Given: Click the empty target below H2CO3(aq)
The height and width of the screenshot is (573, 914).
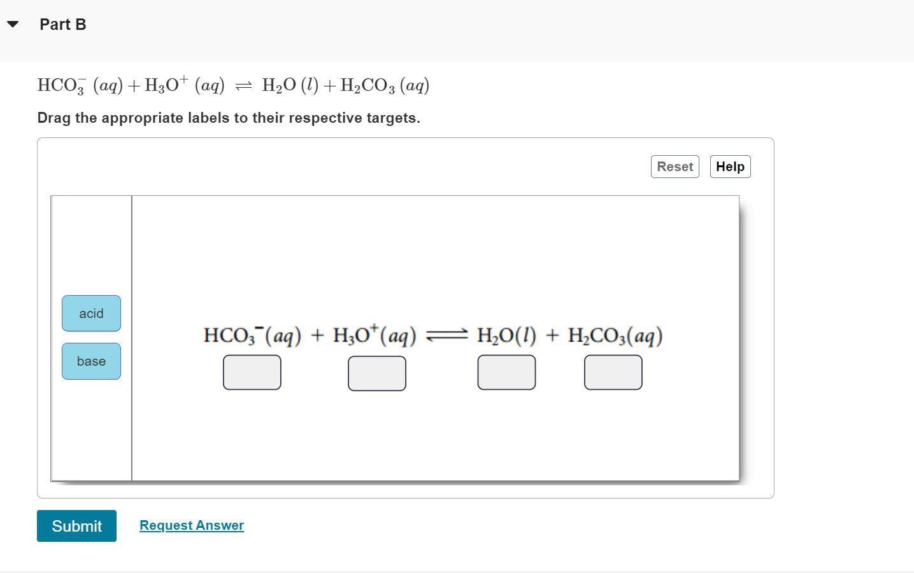Looking at the screenshot, I should click(x=613, y=372).
